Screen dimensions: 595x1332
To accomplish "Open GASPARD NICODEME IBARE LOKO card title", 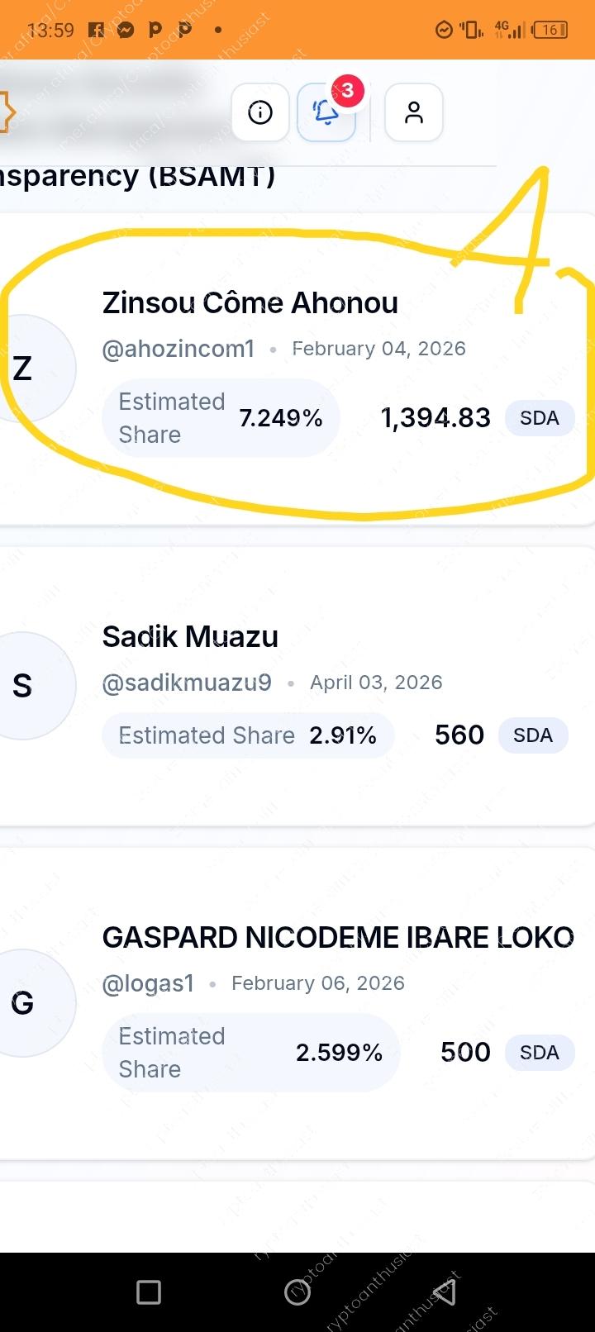I will [338, 938].
